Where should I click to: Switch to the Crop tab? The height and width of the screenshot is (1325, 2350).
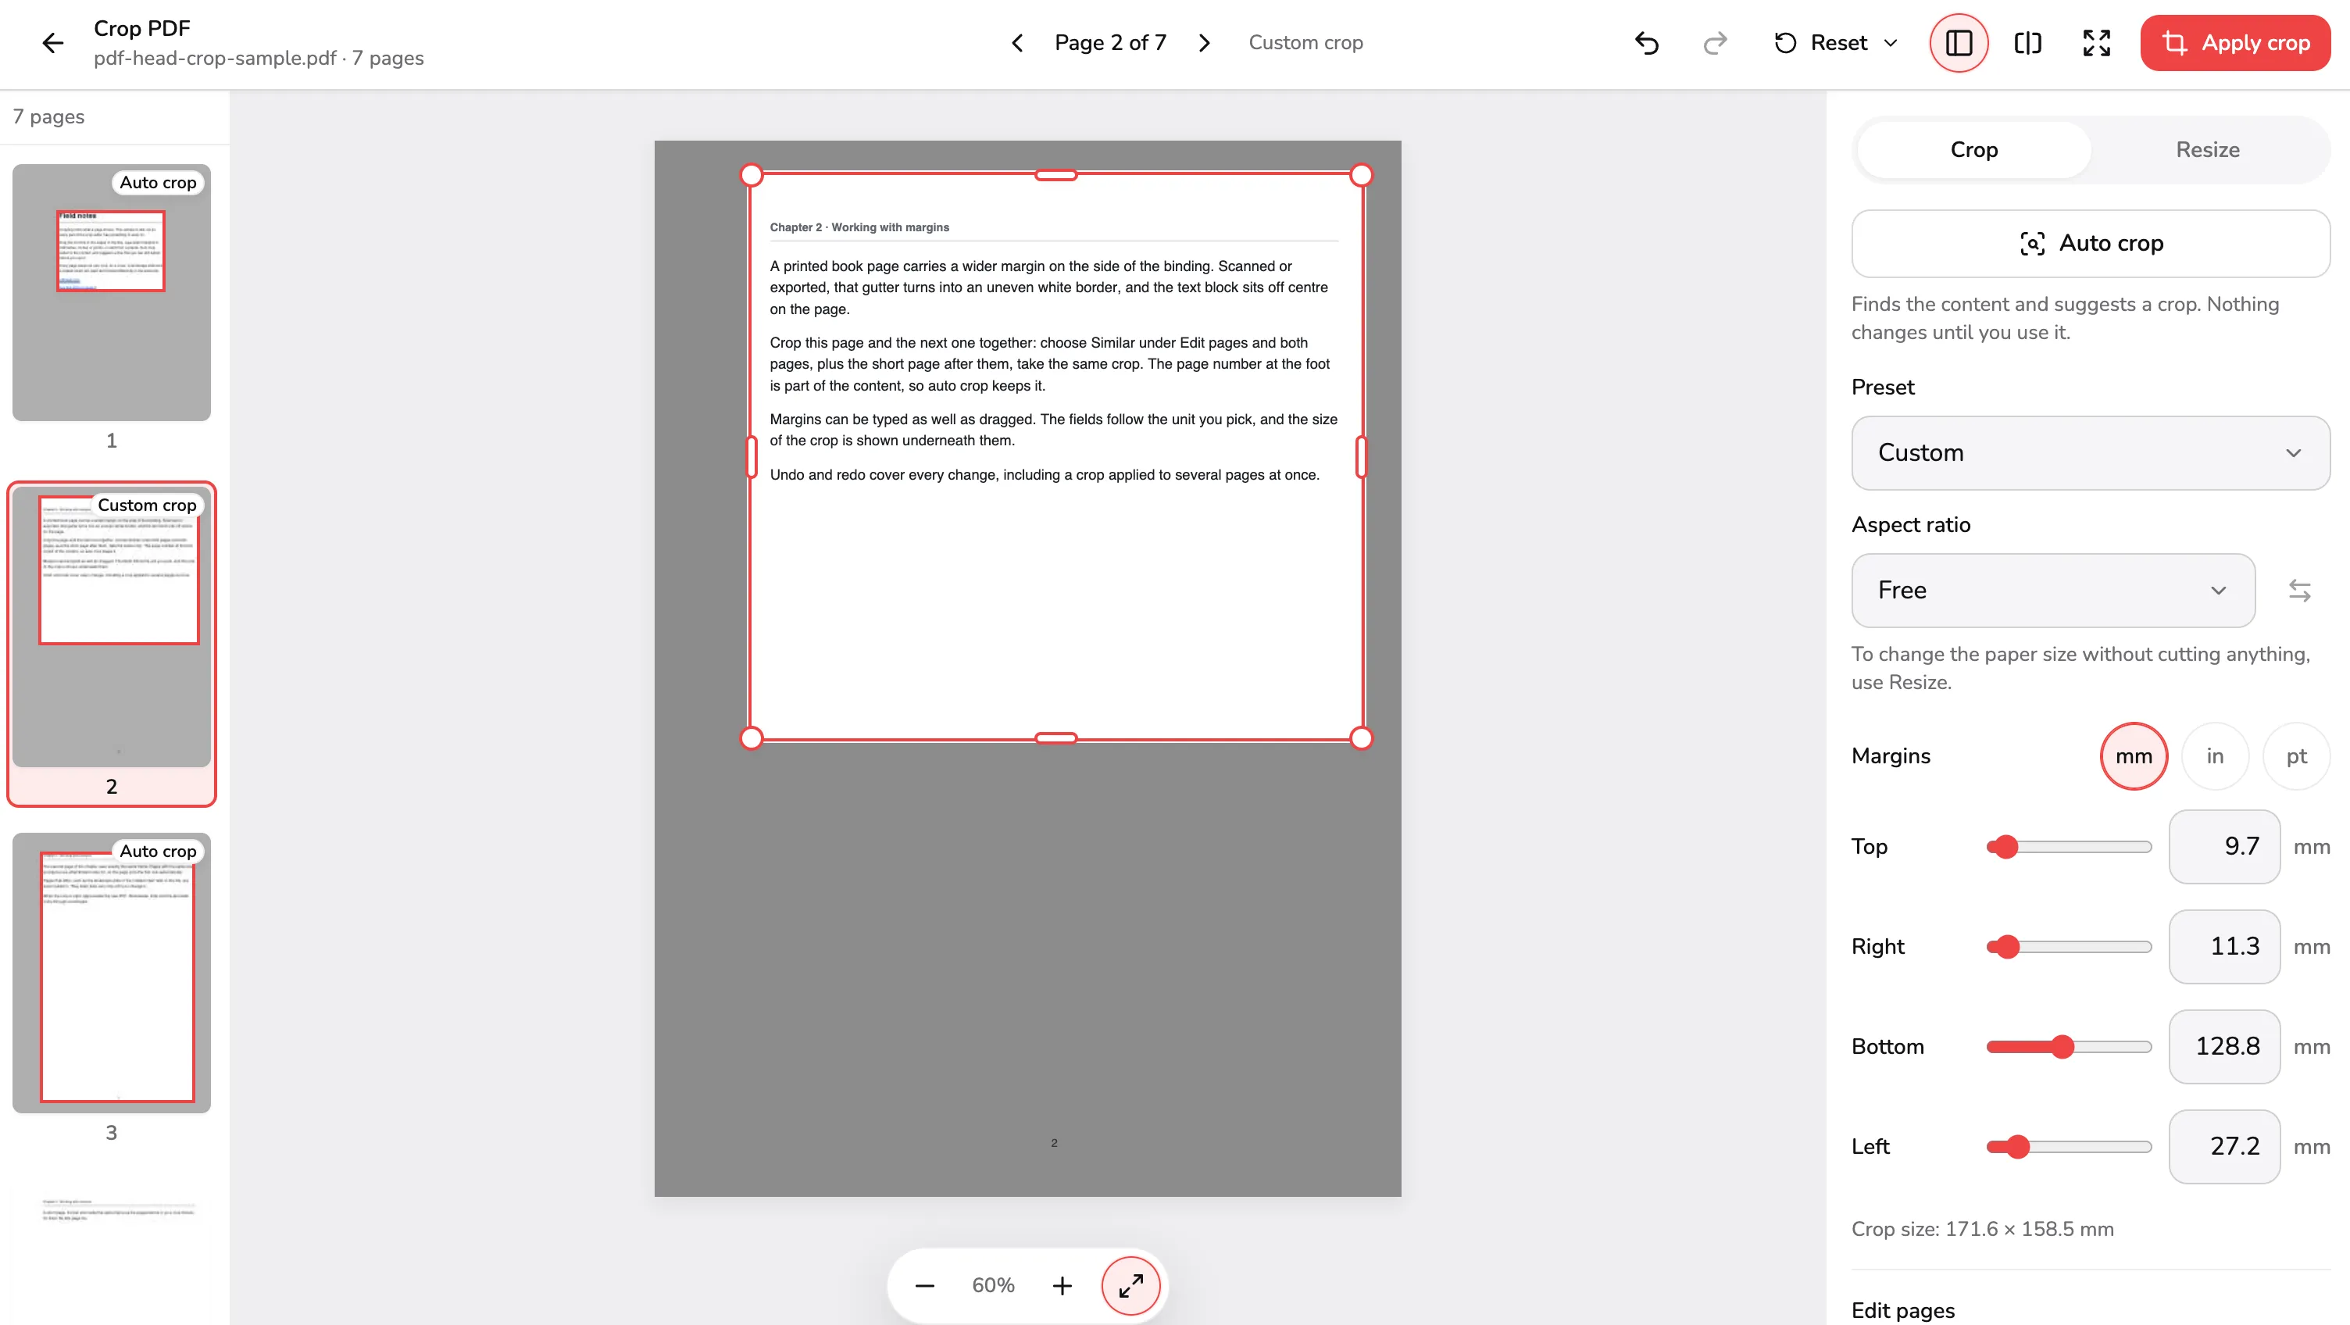1974,150
